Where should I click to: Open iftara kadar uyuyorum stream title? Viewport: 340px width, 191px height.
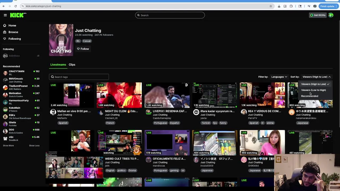(217, 111)
